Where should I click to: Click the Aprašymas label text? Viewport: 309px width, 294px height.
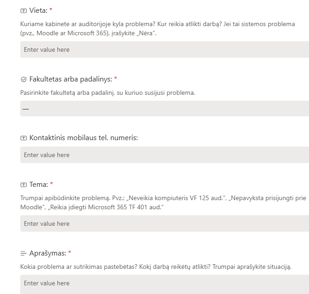[48, 253]
